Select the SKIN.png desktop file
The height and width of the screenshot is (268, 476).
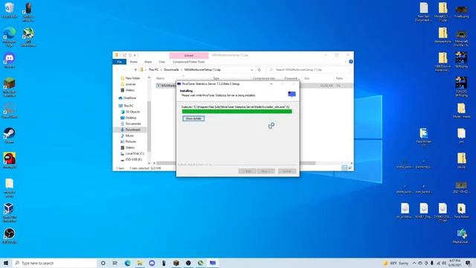(x=461, y=60)
